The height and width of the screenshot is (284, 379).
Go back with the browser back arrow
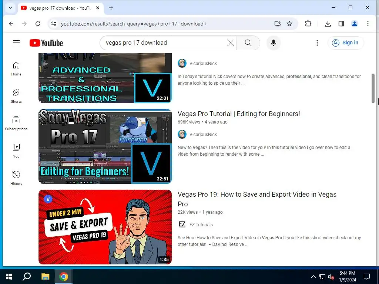tap(11, 24)
